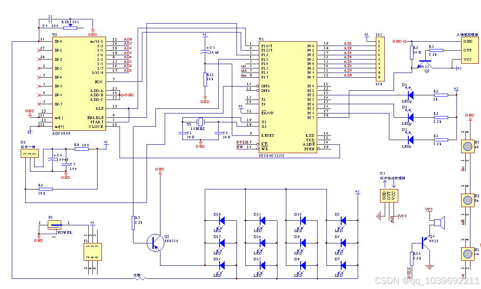Select the Q2 9013 transistor symbol

tap(425, 64)
